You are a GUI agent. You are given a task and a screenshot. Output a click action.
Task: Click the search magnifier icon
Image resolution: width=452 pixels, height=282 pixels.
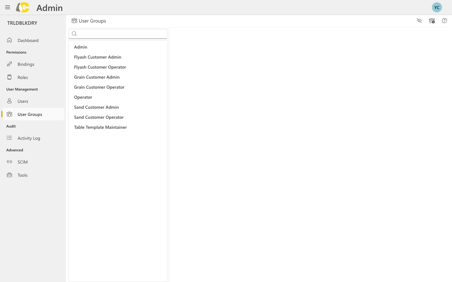click(x=74, y=34)
